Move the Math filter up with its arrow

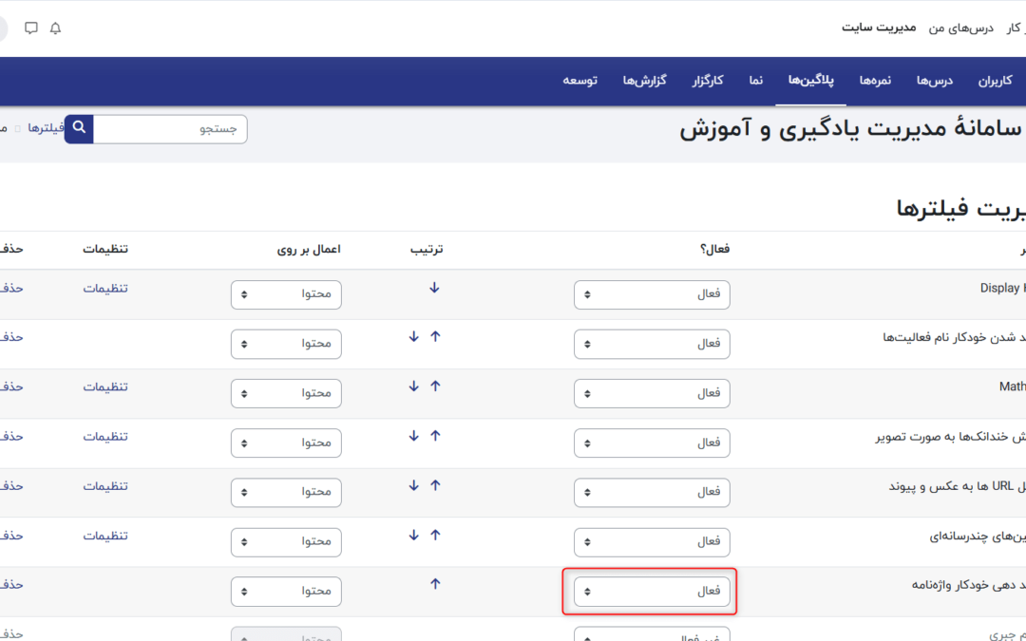coord(435,386)
